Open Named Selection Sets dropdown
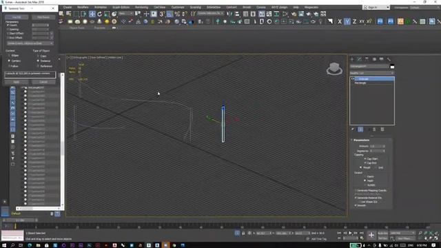Screen dimensions: 441x248 click(211, 14)
